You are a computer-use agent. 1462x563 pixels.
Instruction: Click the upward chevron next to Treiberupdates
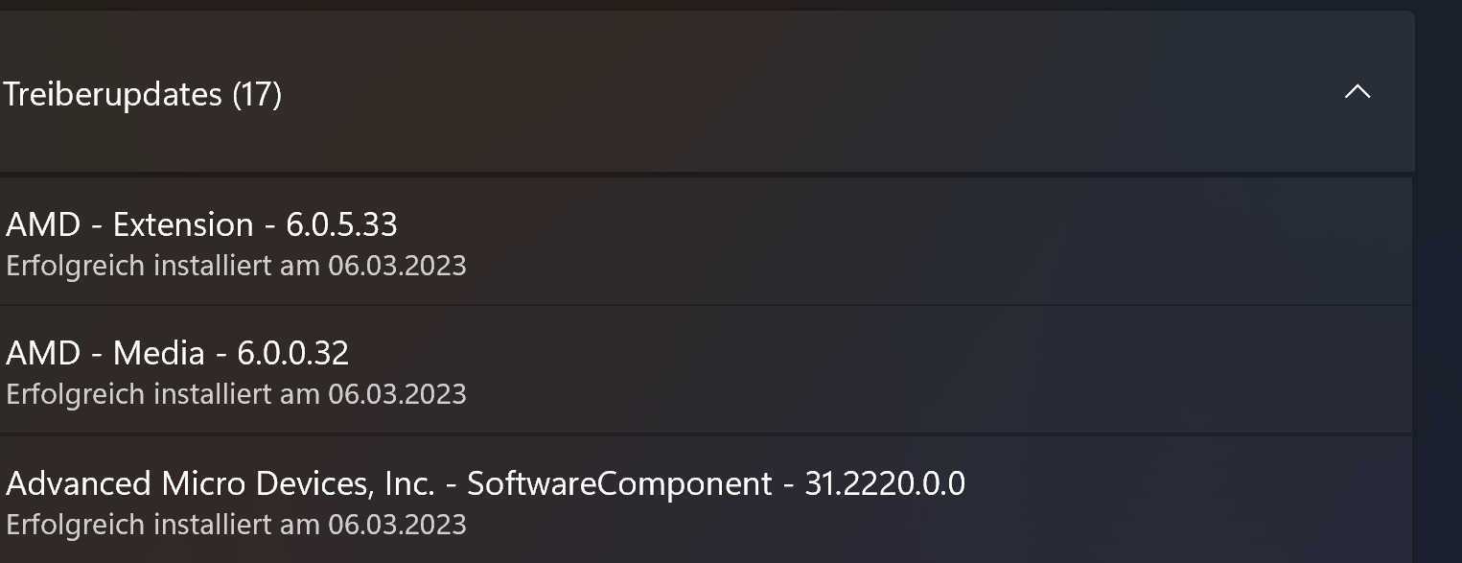(x=1356, y=93)
